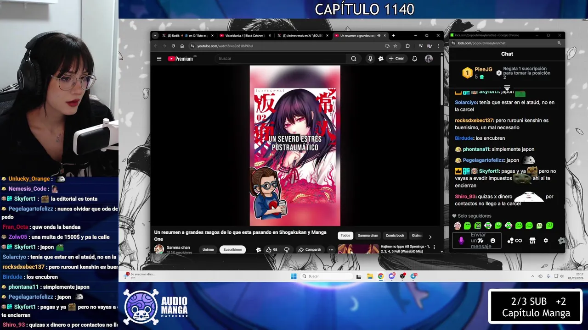This screenshot has height=330, width=588.
Task: Open emoji picker in Kick chat input
Action: click(x=493, y=241)
